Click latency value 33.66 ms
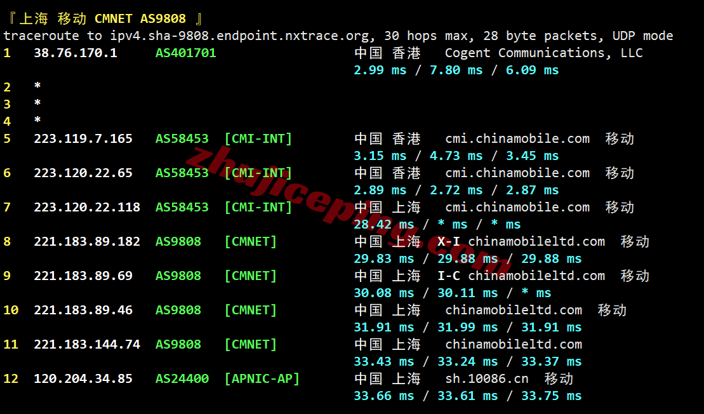The width and height of the screenshot is (704, 414). point(384,396)
